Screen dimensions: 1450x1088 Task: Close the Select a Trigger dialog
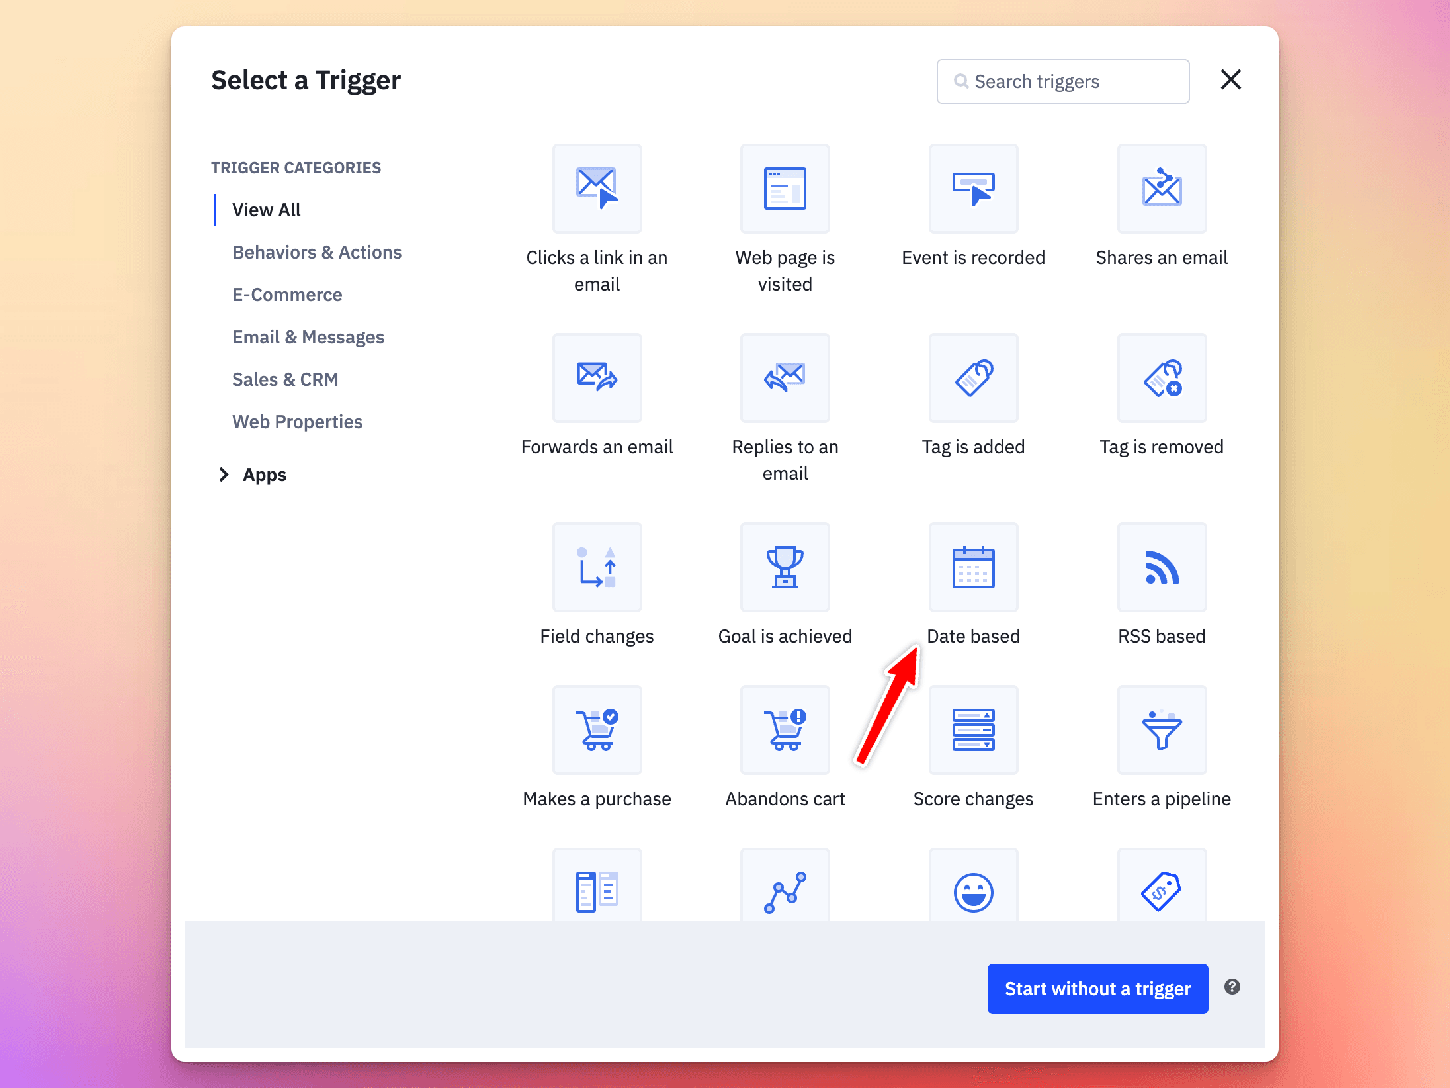point(1230,79)
